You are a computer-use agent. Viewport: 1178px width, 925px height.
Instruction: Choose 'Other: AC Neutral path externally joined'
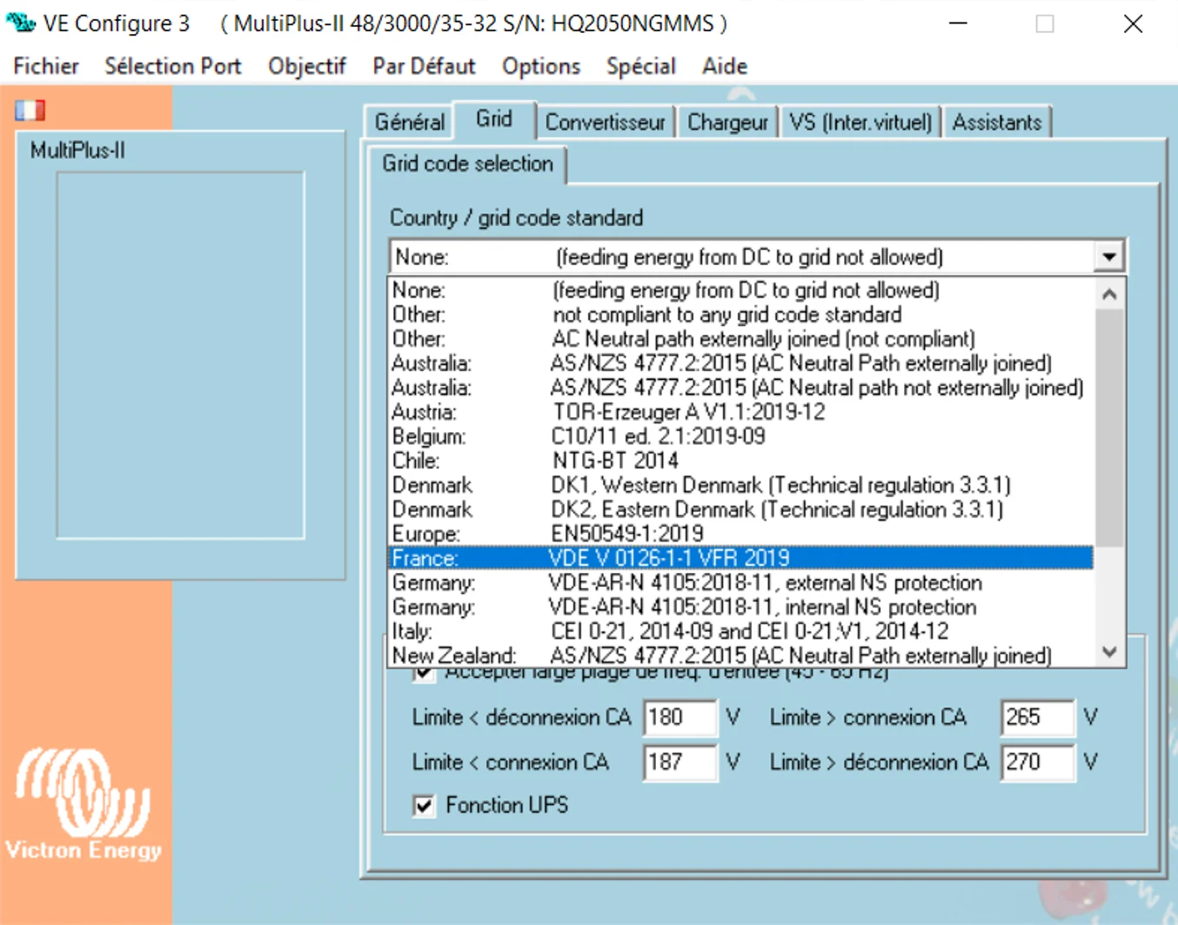tap(741, 339)
